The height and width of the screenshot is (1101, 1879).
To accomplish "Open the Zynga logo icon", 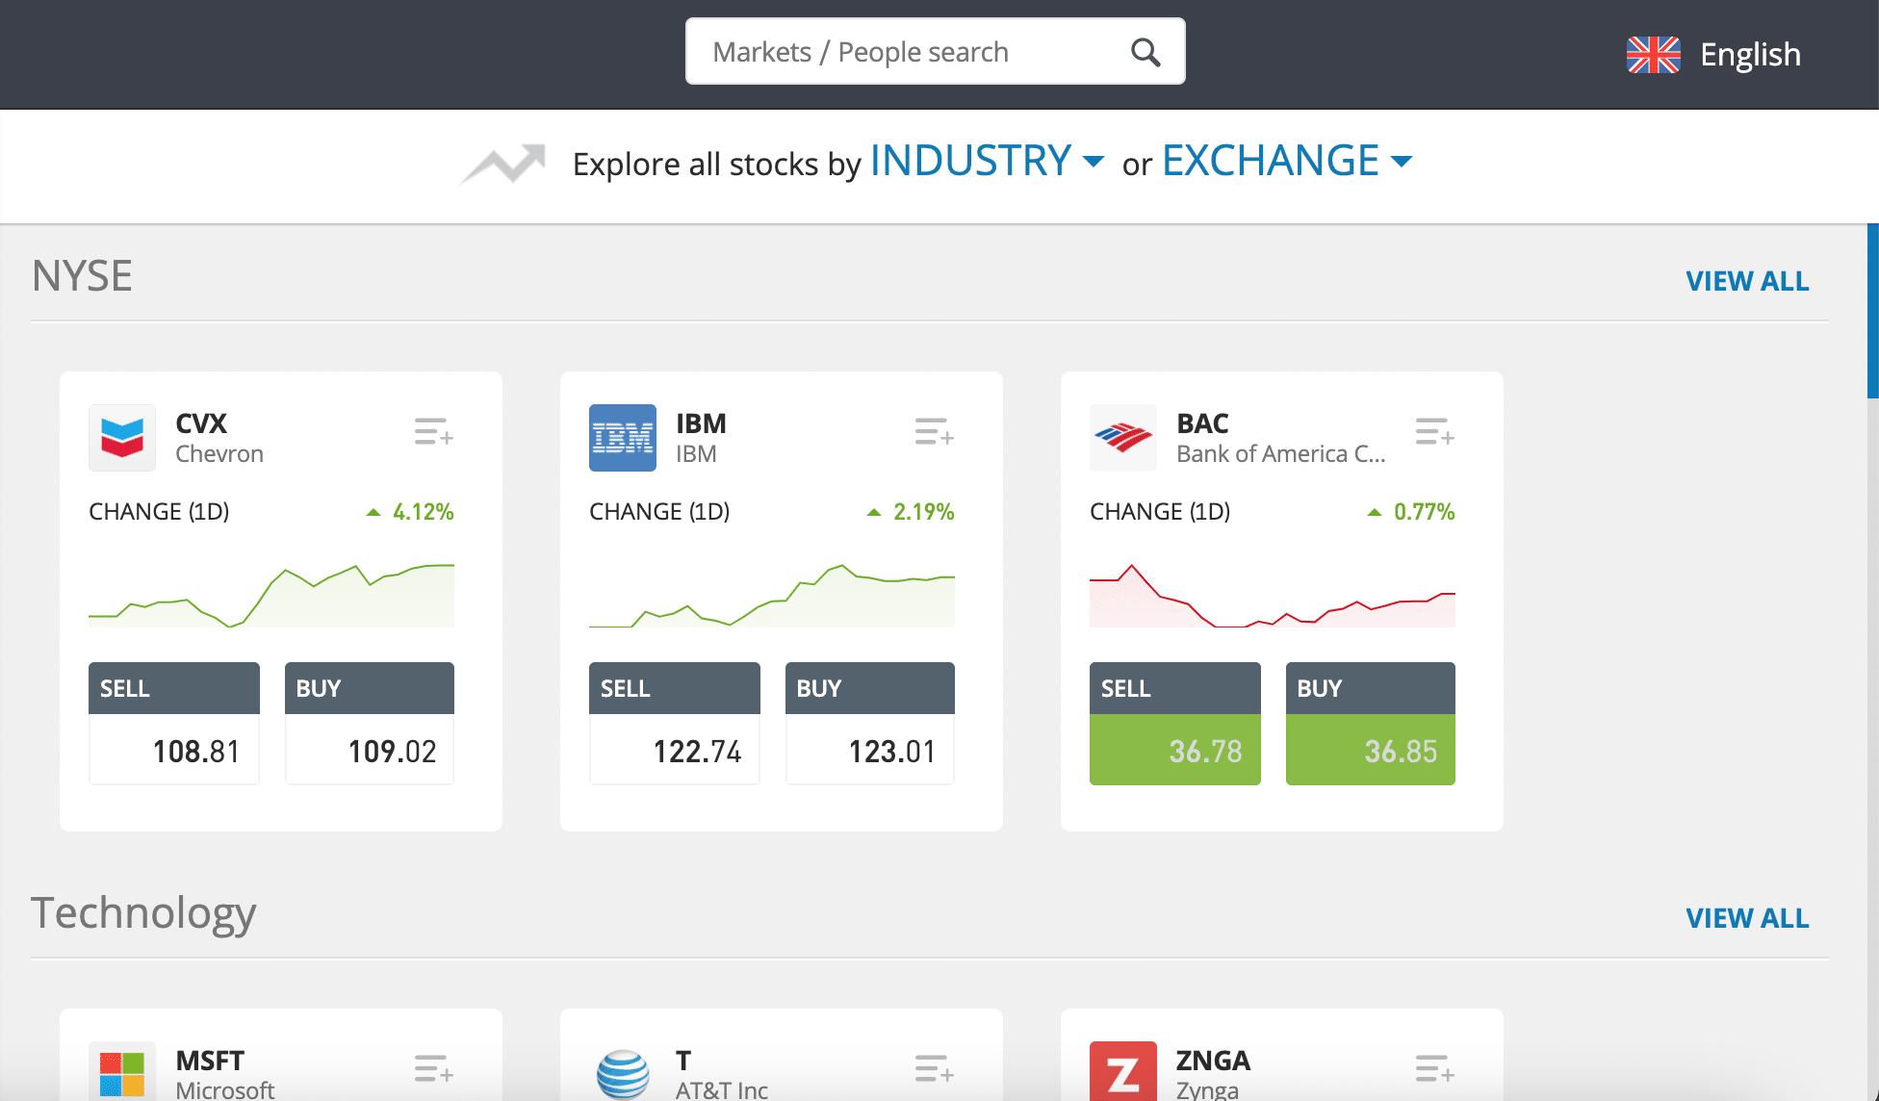I will [1123, 1071].
